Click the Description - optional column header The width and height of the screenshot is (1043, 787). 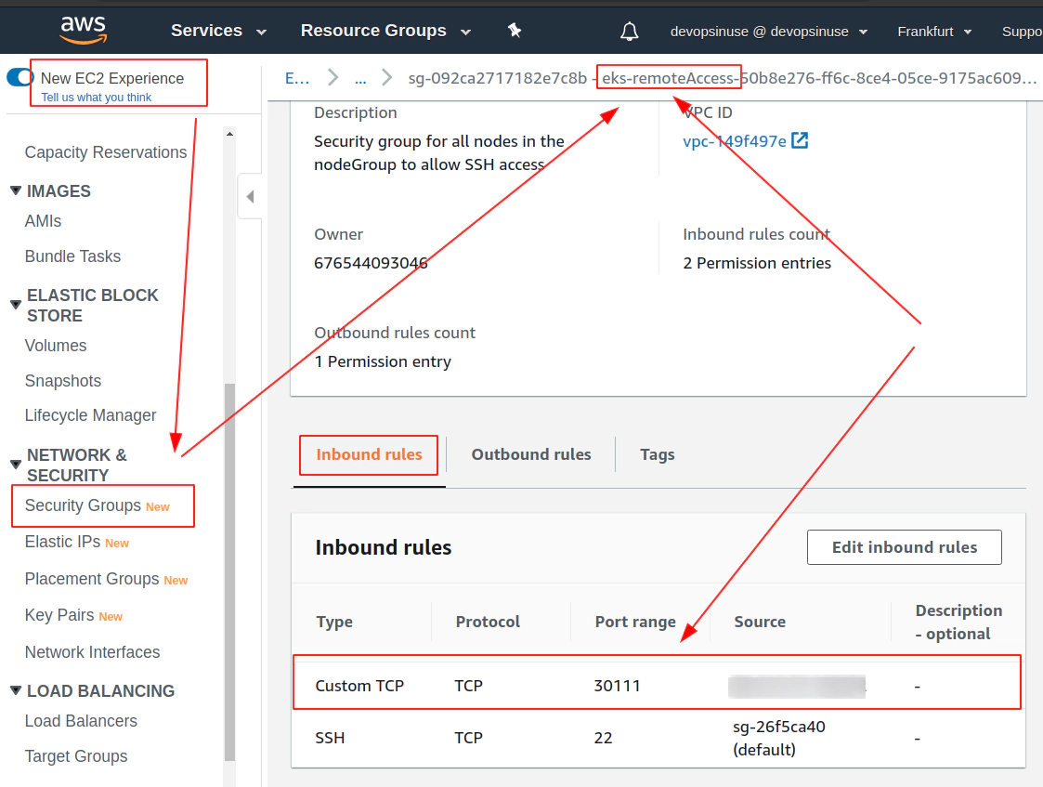[x=958, y=622]
